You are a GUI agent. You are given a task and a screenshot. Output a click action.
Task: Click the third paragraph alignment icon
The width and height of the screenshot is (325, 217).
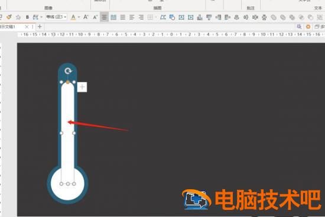click(x=123, y=17)
